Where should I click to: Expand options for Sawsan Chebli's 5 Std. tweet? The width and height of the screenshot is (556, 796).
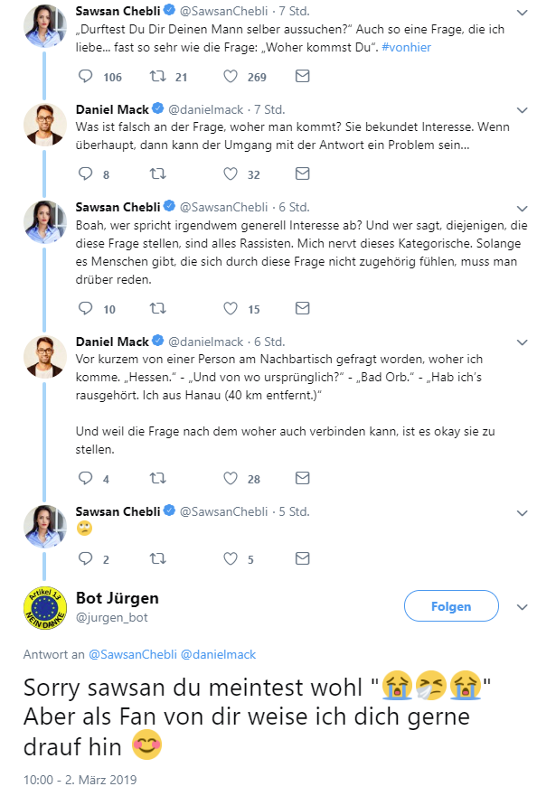click(522, 513)
